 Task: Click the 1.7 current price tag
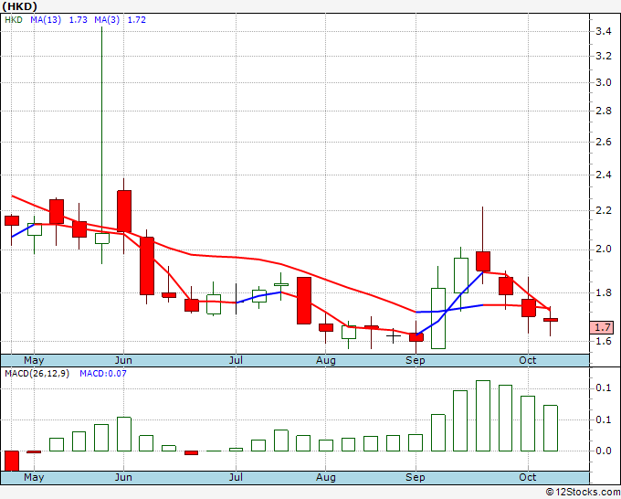click(x=602, y=327)
